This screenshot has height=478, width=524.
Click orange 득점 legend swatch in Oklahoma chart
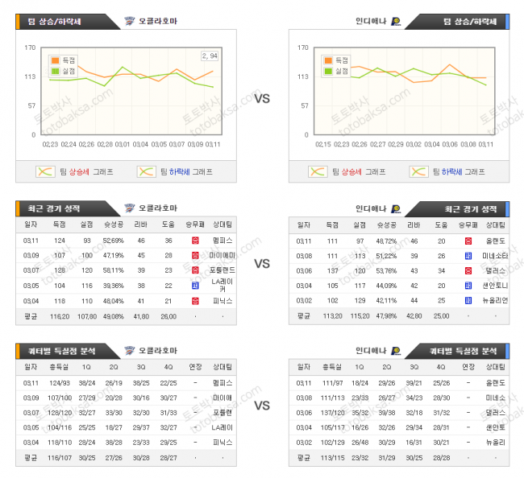pos(54,60)
